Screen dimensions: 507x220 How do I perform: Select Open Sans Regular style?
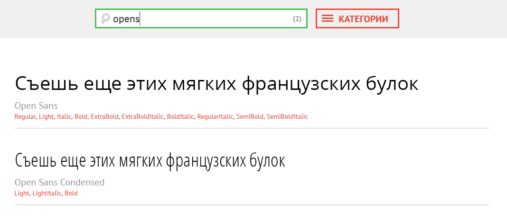[x=25, y=116]
